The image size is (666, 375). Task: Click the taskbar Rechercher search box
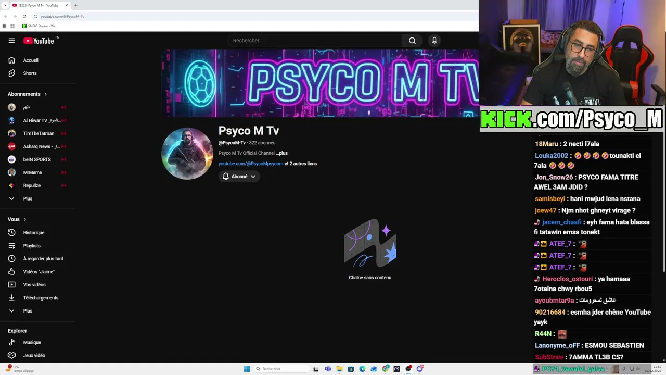point(283,369)
